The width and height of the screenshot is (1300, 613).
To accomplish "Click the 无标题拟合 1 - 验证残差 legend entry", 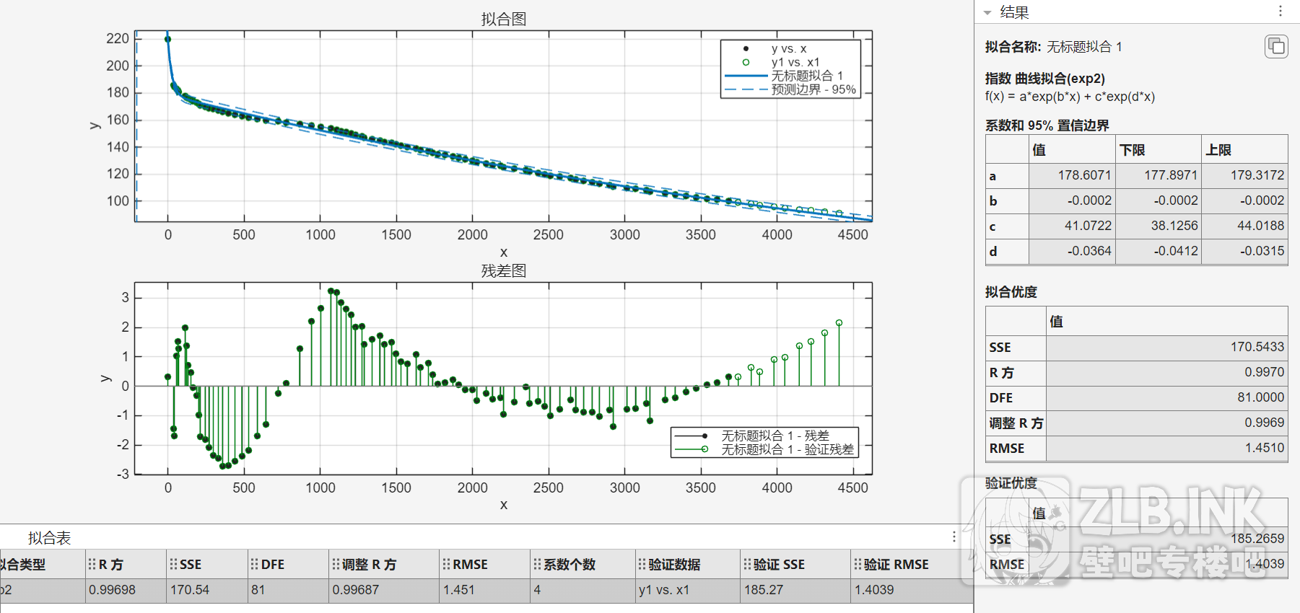I will point(787,449).
